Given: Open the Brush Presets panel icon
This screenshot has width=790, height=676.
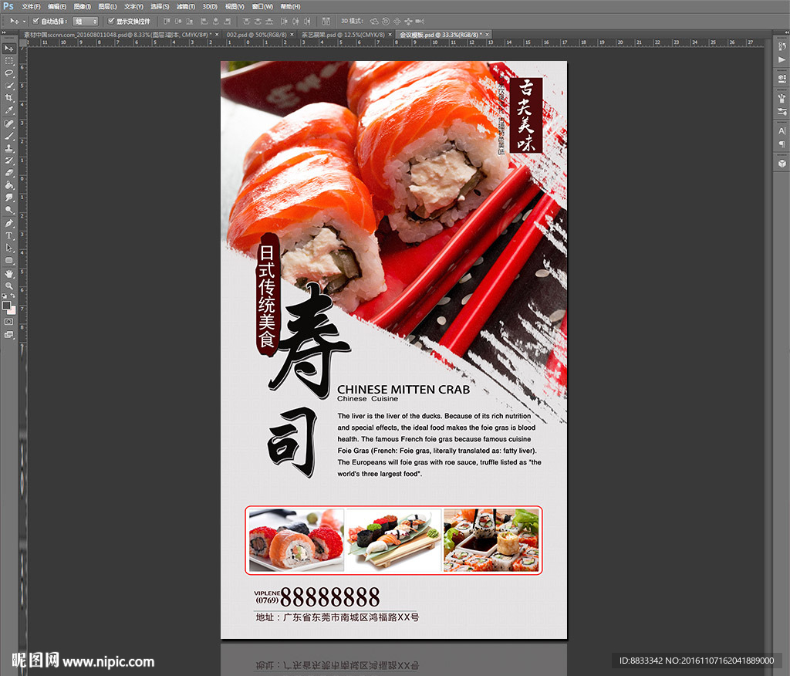Looking at the screenshot, I should [x=782, y=111].
